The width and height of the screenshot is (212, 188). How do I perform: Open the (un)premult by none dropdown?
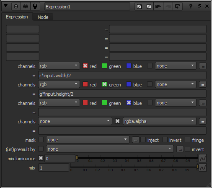[110, 149]
